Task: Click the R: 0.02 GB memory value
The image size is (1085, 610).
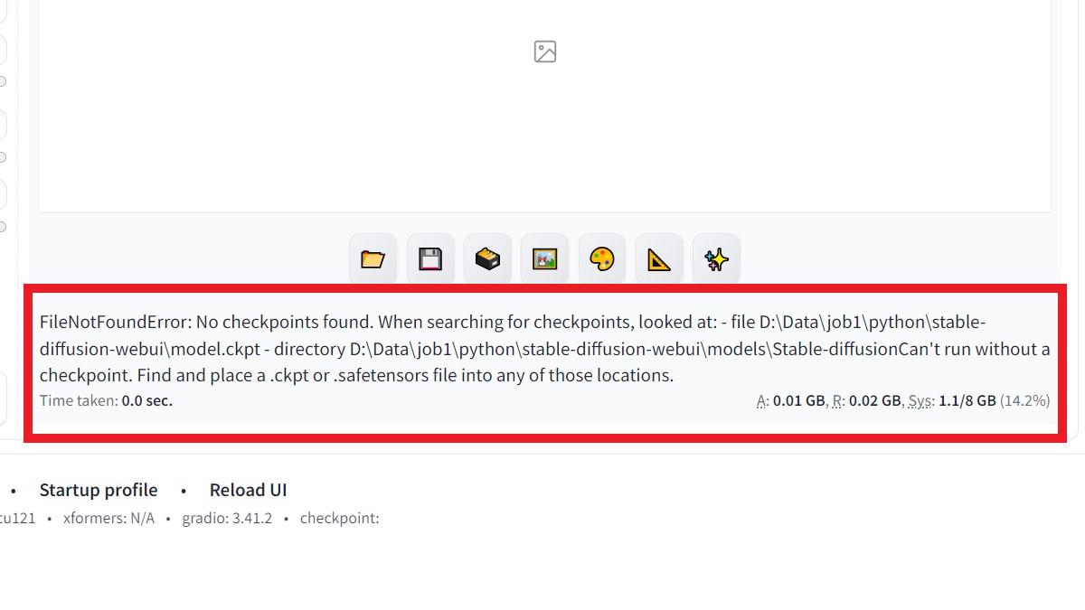Action: (867, 400)
